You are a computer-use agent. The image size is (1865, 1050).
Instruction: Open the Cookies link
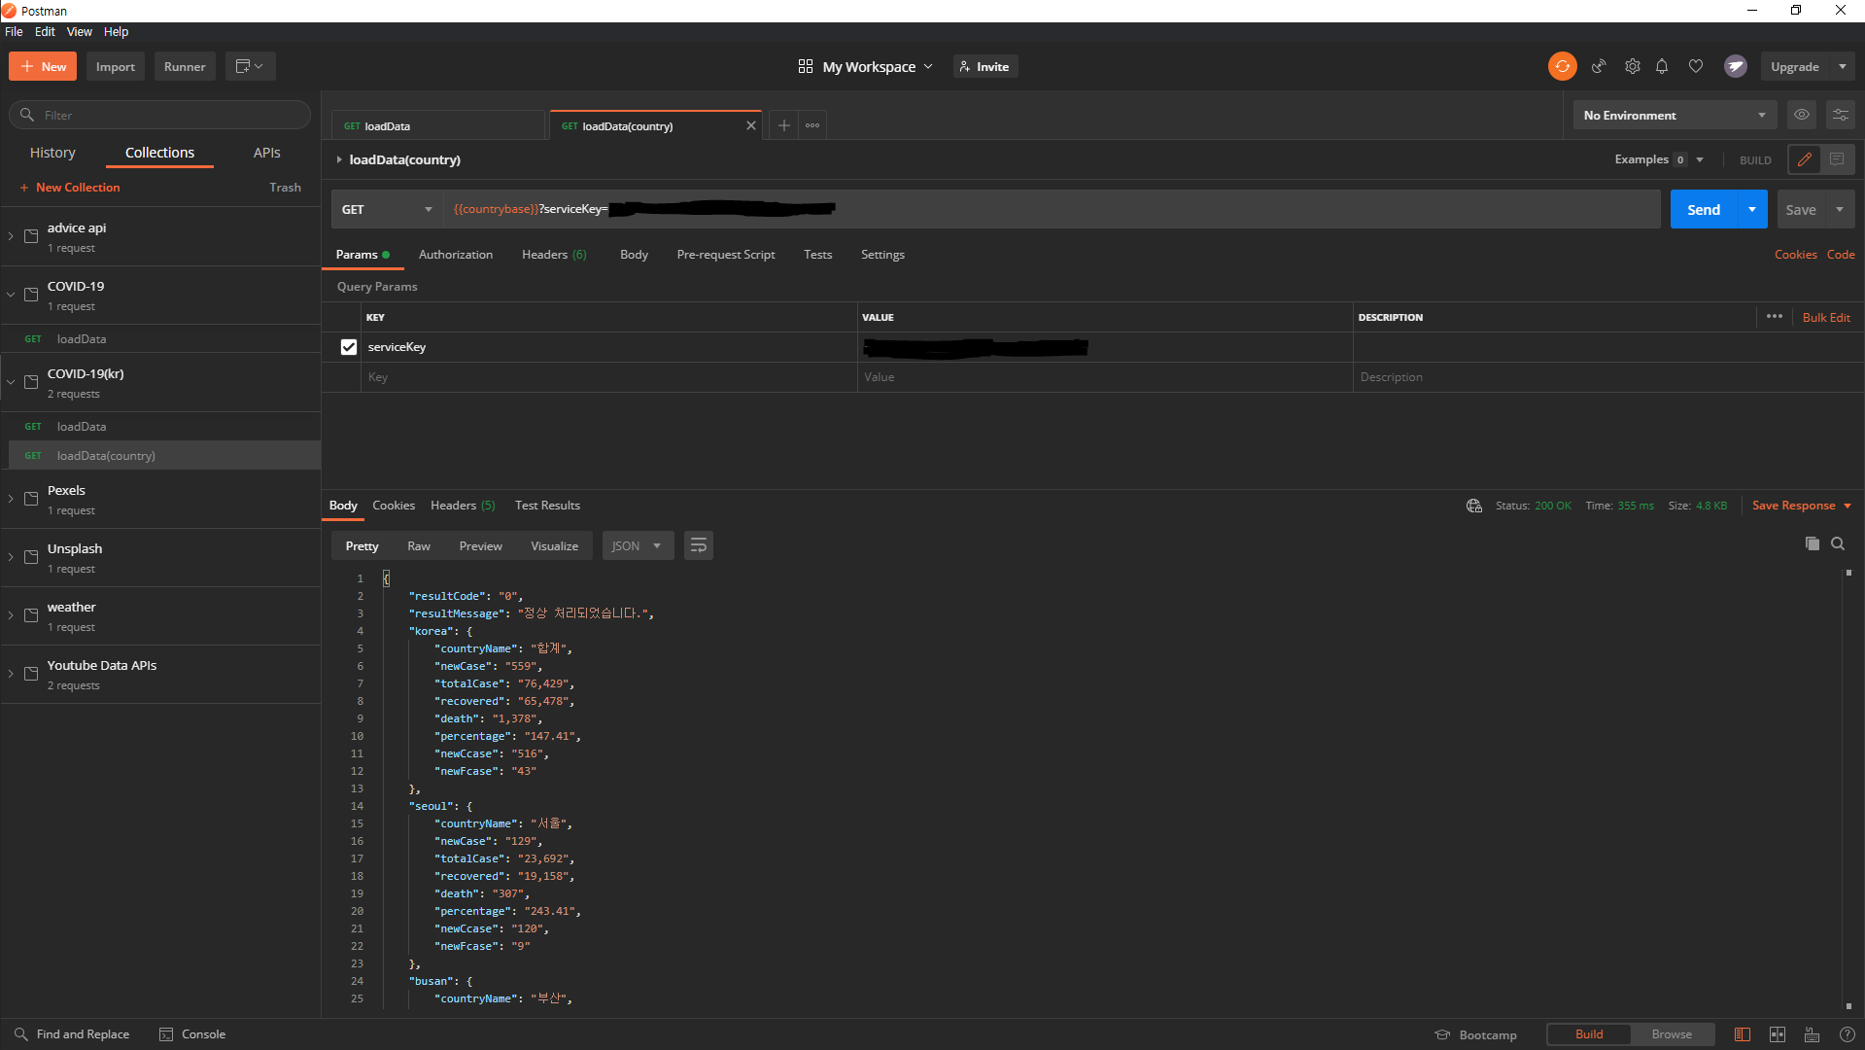point(1795,255)
